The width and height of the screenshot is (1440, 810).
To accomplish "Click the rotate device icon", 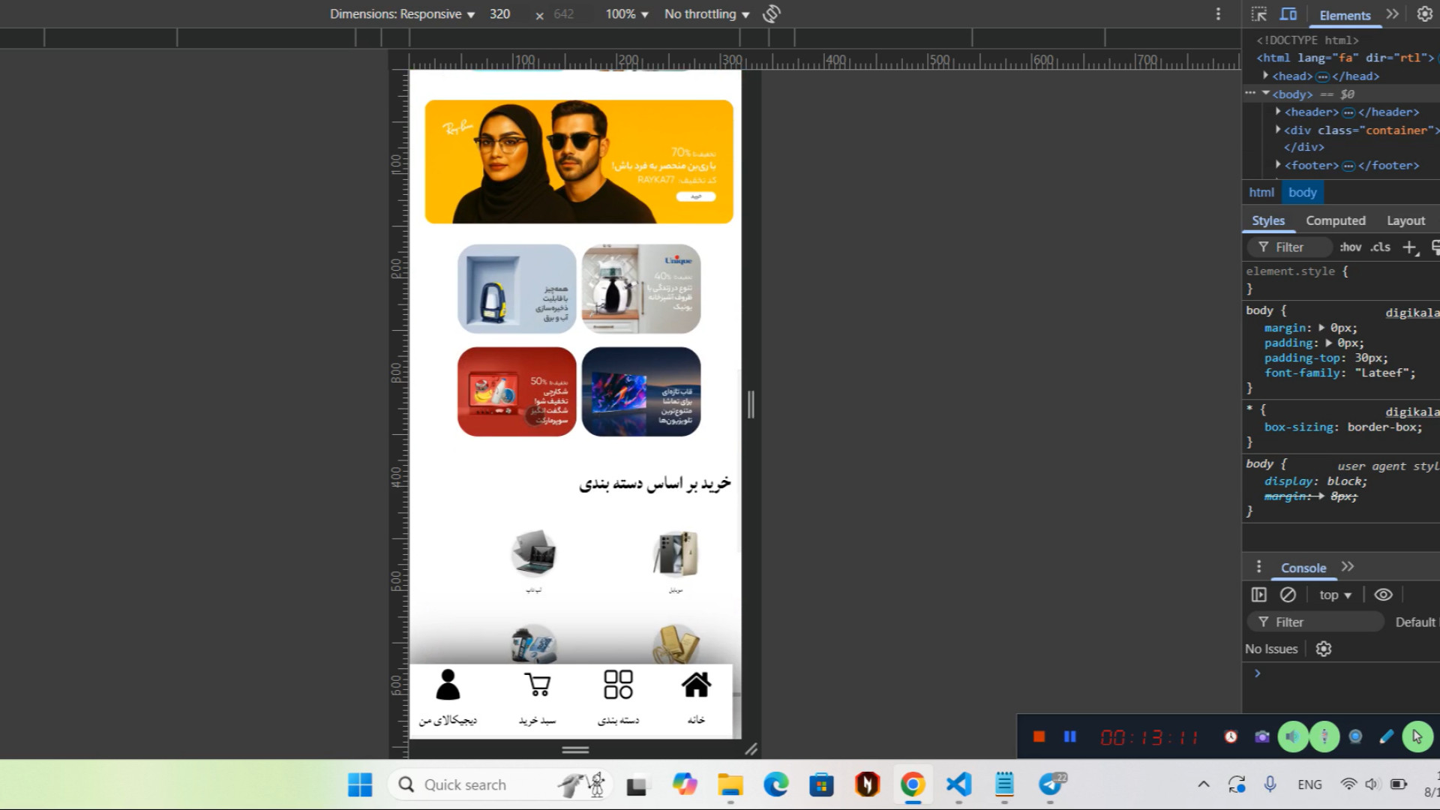I will coord(772,14).
